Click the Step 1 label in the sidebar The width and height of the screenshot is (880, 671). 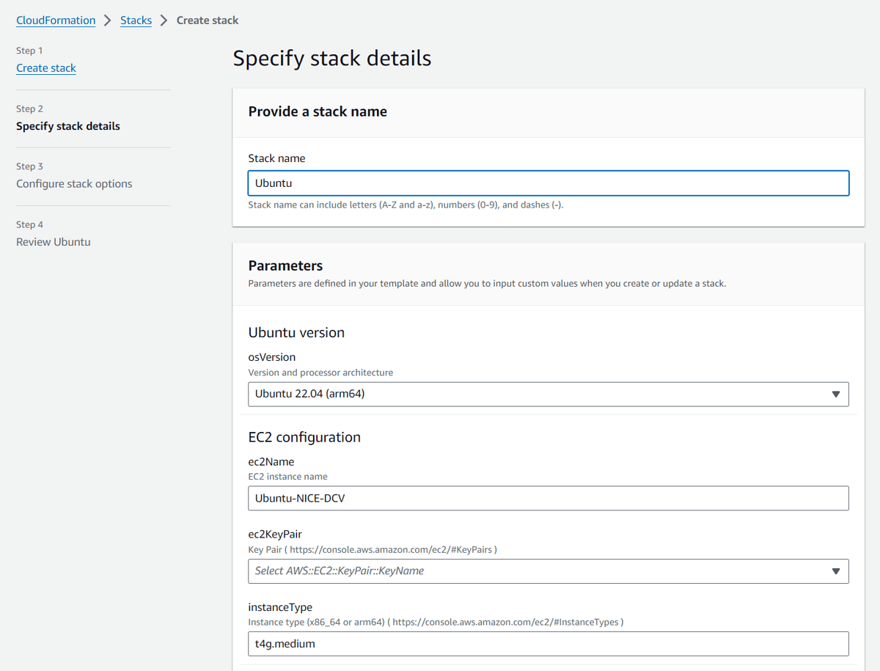pyautogui.click(x=29, y=51)
